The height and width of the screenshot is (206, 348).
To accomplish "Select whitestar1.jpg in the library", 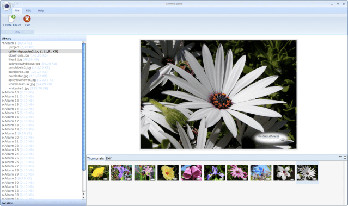I will click(x=28, y=88).
